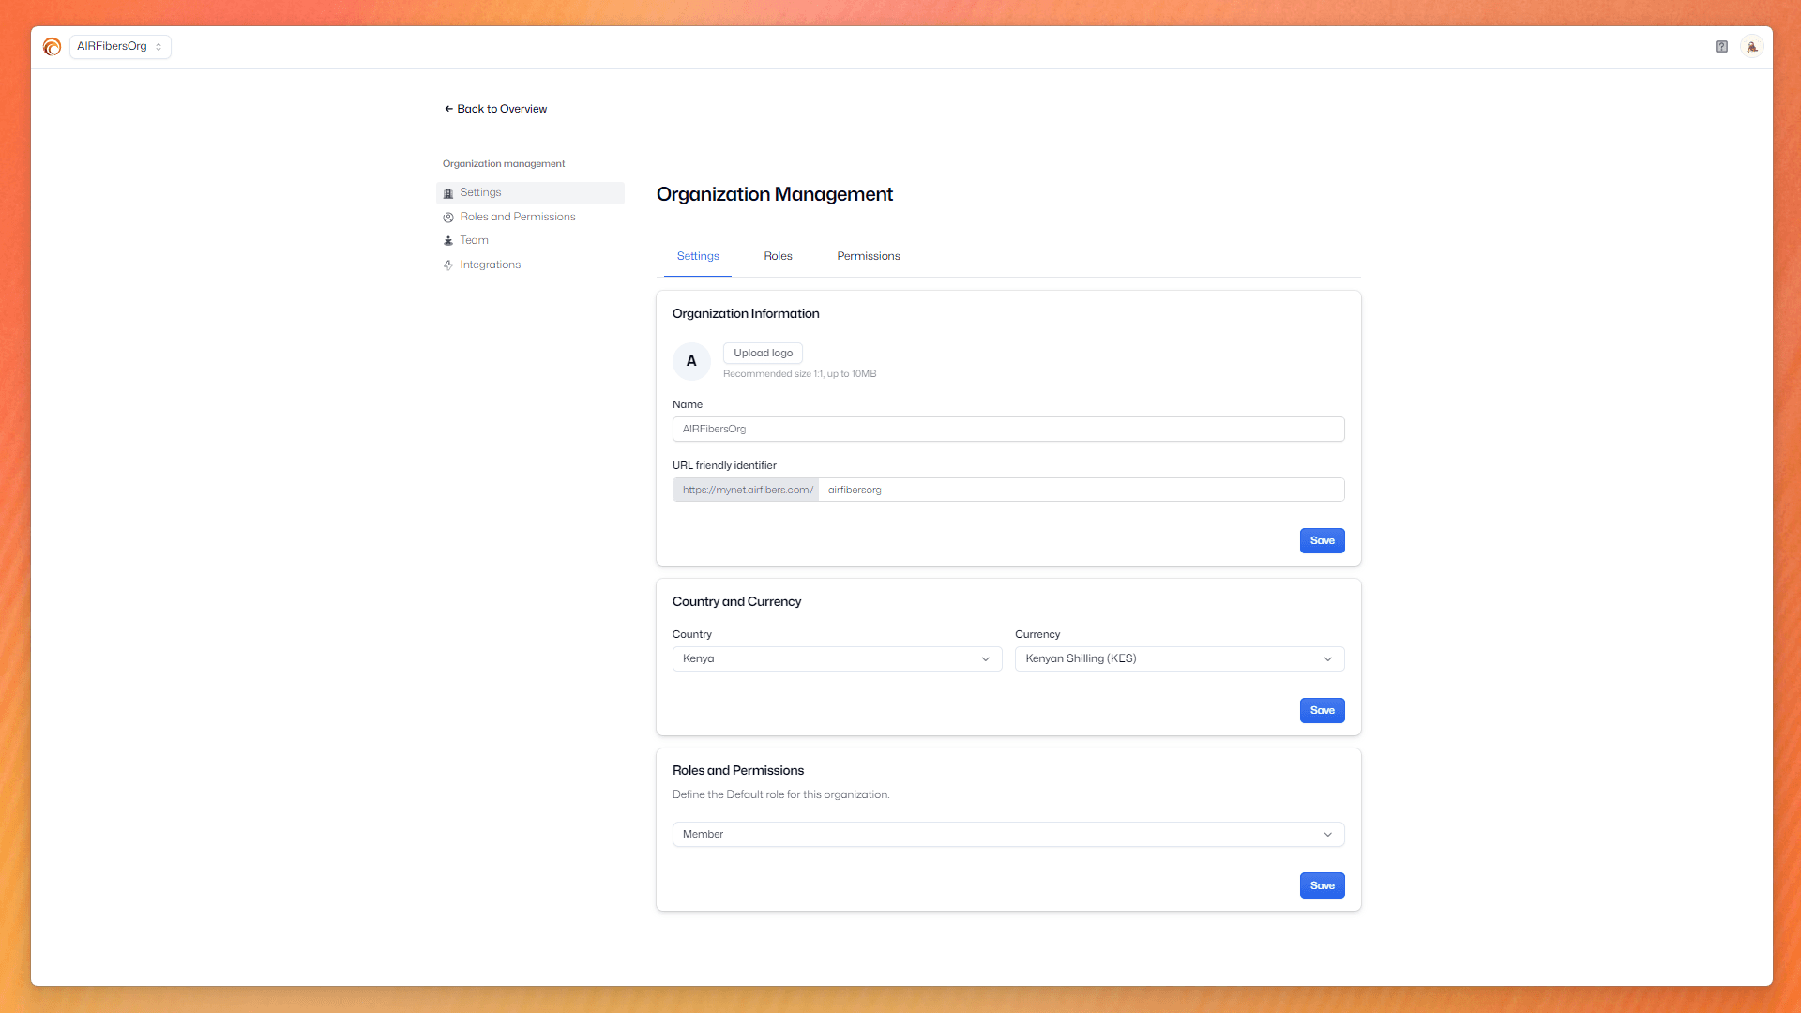Switch to the Permissions tab
Viewport: 1801px width, 1013px height.
868,256
